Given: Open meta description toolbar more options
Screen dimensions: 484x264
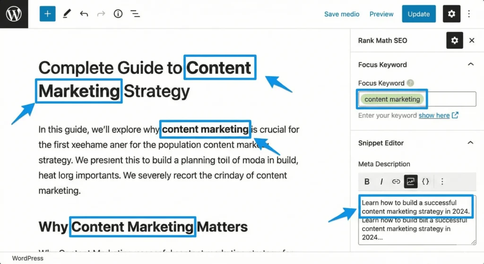Looking at the screenshot, I should click(442, 181).
